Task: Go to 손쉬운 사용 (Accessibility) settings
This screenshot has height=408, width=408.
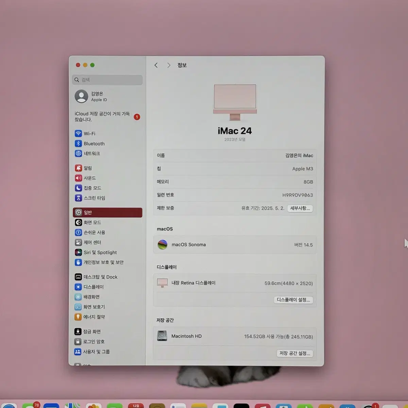Action: [x=107, y=232]
